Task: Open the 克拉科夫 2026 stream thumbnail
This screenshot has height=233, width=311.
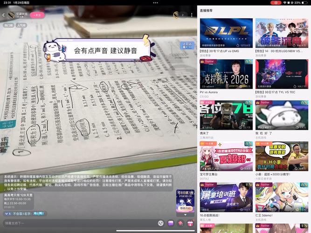Action: pos(226,74)
